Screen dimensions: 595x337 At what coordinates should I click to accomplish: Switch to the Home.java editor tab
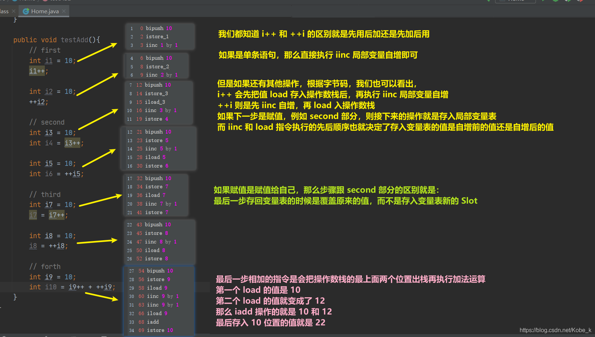[44, 11]
